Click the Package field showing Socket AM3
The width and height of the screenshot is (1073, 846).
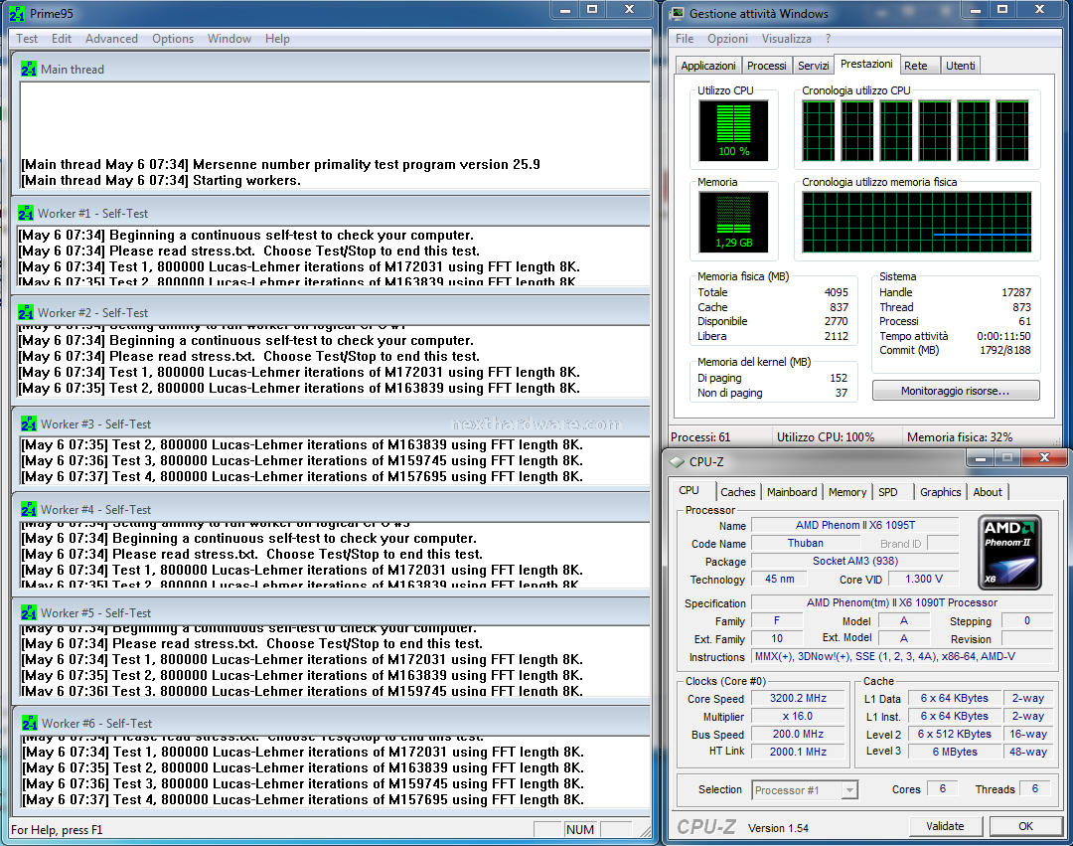(x=854, y=562)
